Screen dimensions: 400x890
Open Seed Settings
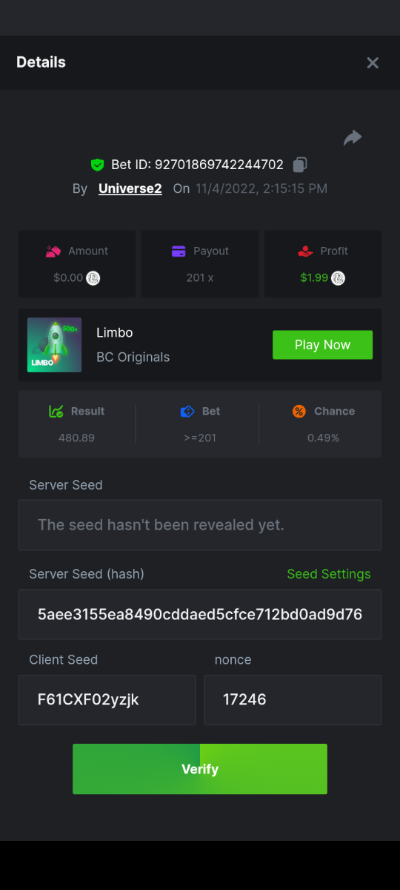pos(329,574)
